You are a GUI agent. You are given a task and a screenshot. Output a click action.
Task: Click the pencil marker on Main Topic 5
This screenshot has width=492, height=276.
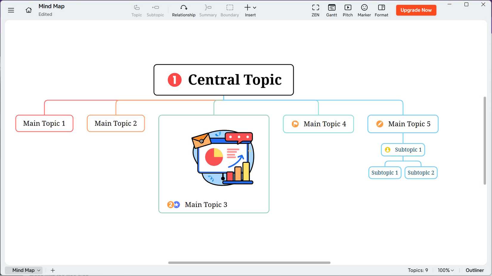click(x=380, y=124)
